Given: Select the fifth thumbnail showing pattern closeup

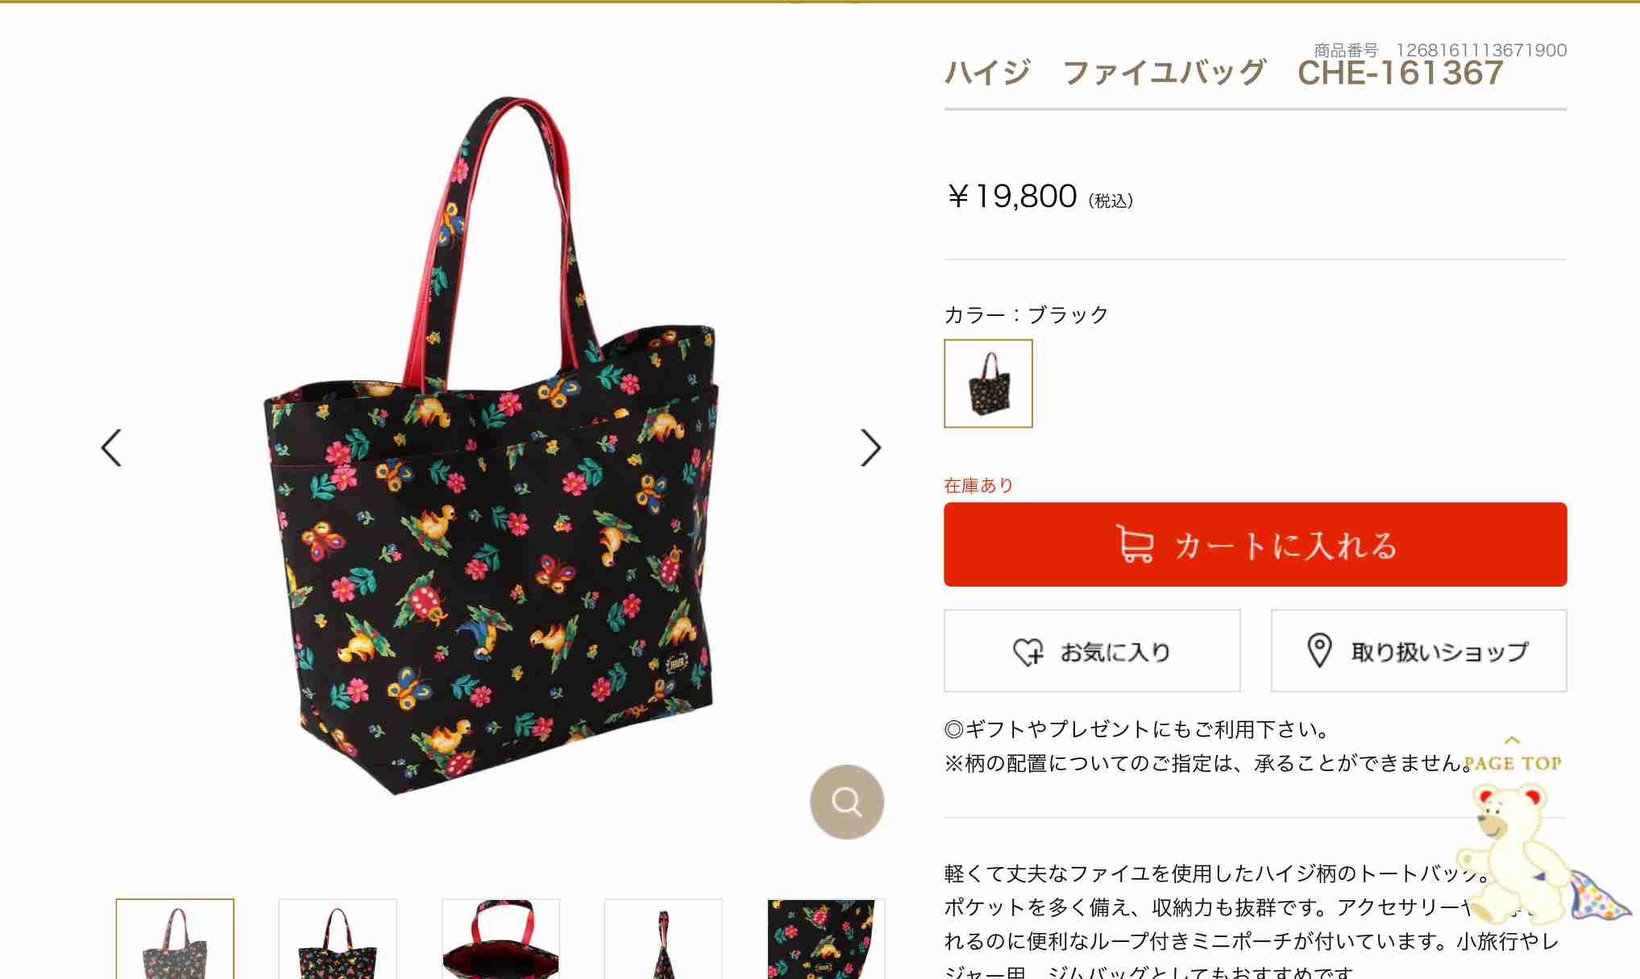Looking at the screenshot, I should pyautogui.click(x=826, y=939).
